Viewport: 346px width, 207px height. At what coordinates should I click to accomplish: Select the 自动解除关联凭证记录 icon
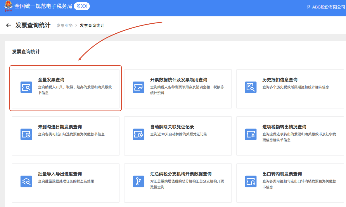138,134
